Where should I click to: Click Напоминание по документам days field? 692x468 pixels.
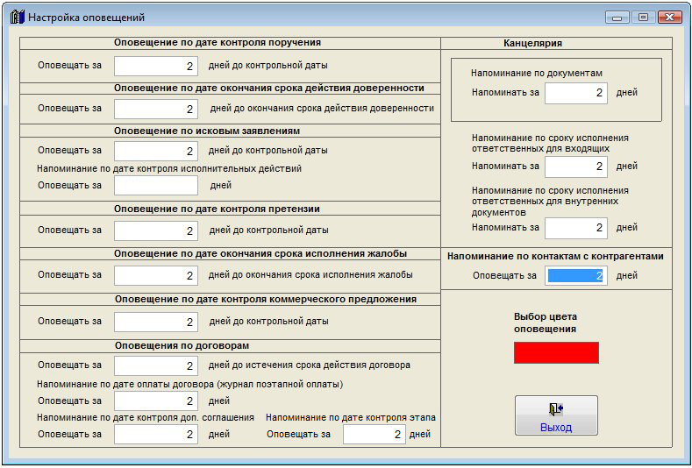[576, 93]
